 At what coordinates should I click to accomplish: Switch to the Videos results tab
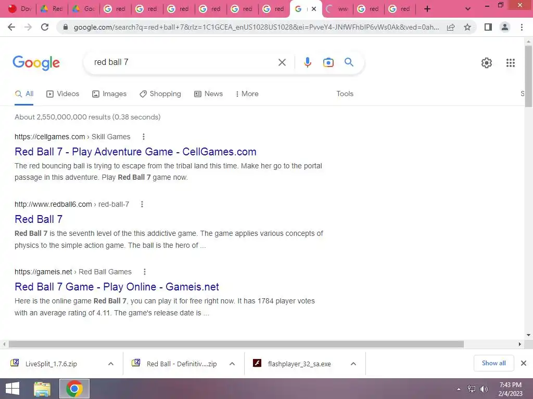click(63, 94)
